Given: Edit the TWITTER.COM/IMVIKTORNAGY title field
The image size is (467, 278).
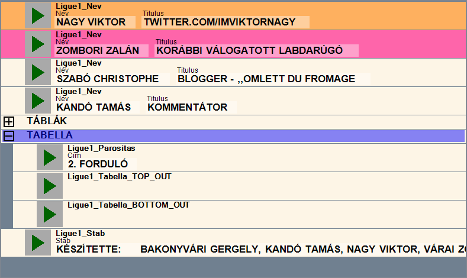Looking at the screenshot, I should 226,22.
